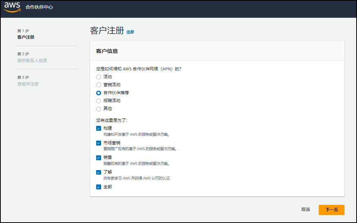This screenshot has height=223, width=357.
Task: Click description 销售现有的基于 AWS 的服务或解决方案
Action: [137, 163]
